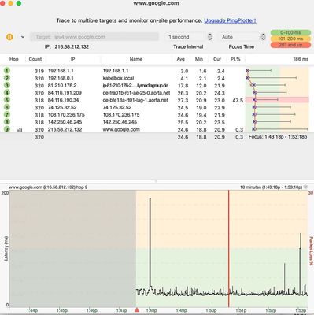Open the Trace Interval 1 second combo box

186,37
